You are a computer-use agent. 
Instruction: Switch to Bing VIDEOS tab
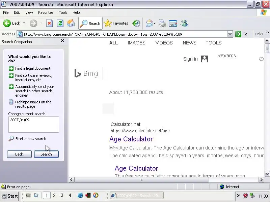164,43
